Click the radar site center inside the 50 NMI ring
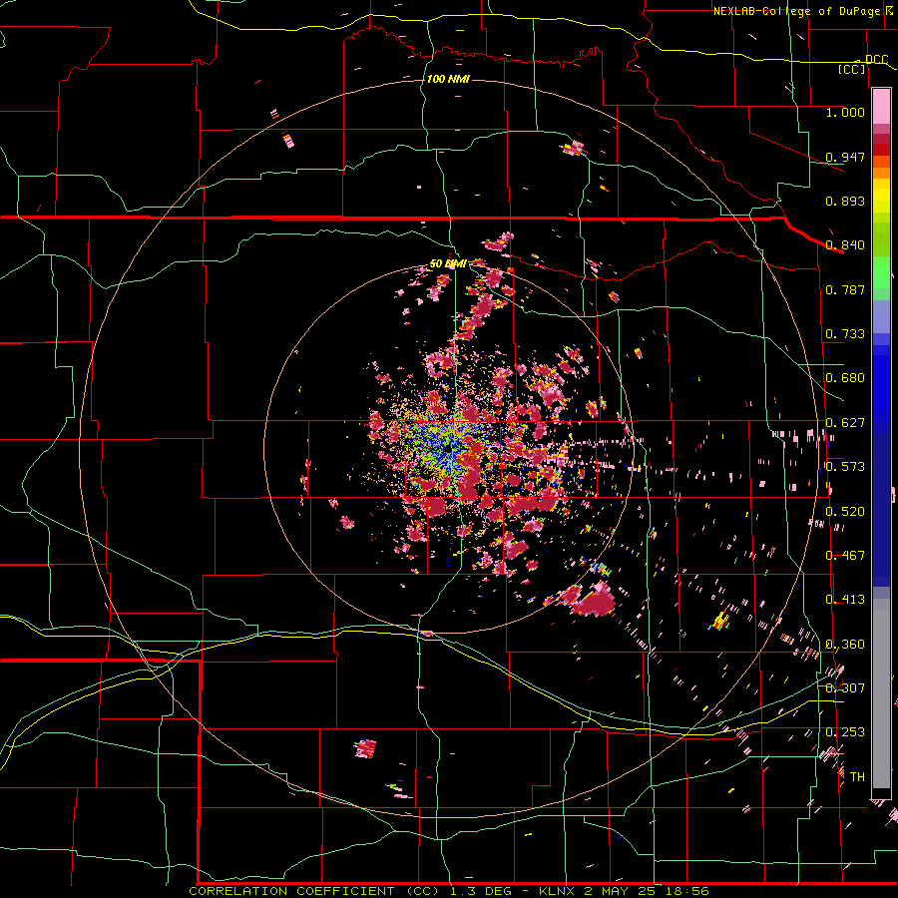Viewport: 898px width, 898px height. click(x=448, y=448)
